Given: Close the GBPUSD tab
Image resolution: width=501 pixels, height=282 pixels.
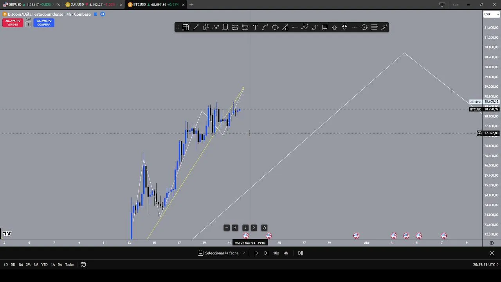Looking at the screenshot, I should pos(58,5).
